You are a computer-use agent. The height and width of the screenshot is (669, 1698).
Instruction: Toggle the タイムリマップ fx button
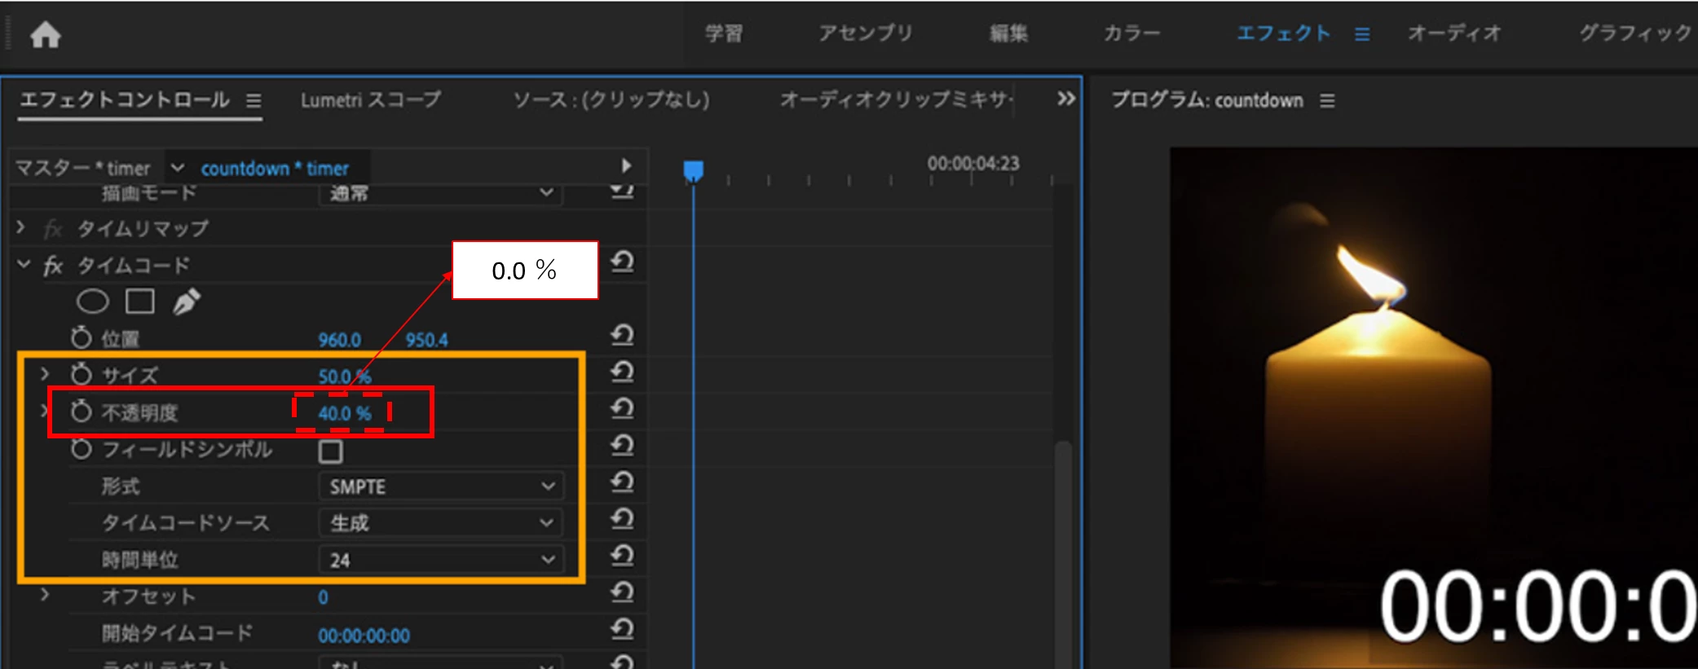click(x=53, y=229)
